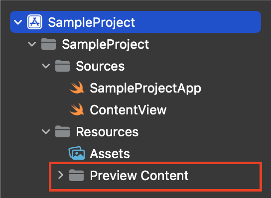
Task: Click the Swift icon next to SampleProjectApp
Action: (77, 88)
